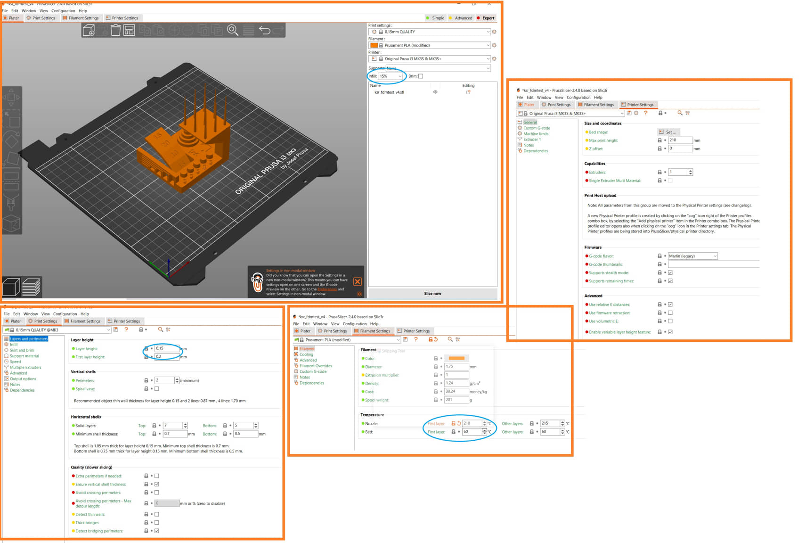This screenshot has width=806, height=543.
Task: Close the Settings in non-modal window hint
Action: (x=358, y=282)
